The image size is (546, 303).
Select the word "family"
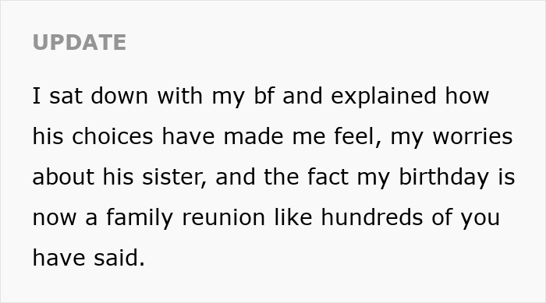point(140,218)
